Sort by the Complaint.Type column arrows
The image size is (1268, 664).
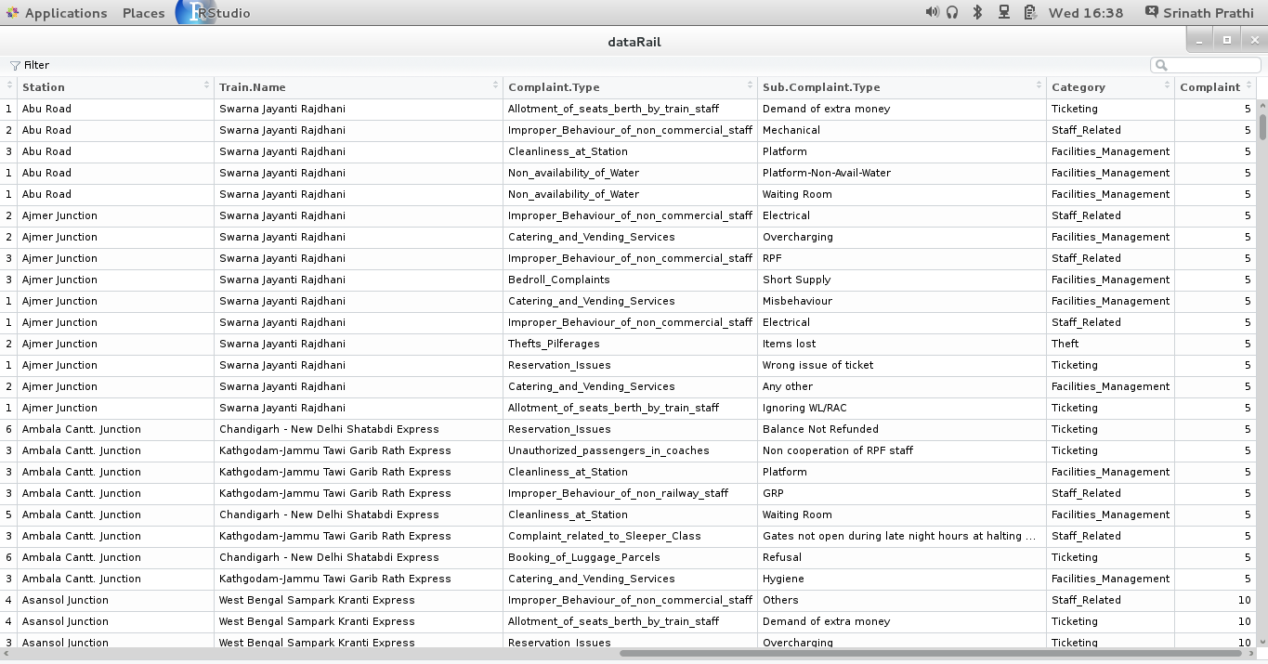coord(750,86)
